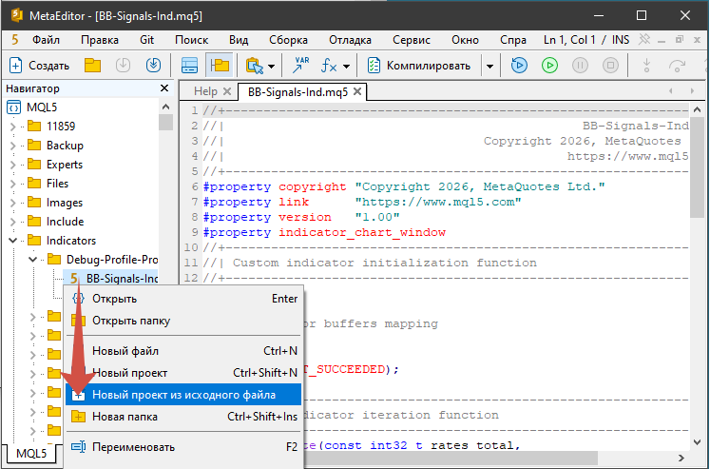This screenshot has width=710, height=469.
Task: Click the editor horizontal scrollbar right arrow
Action: [x=681, y=459]
